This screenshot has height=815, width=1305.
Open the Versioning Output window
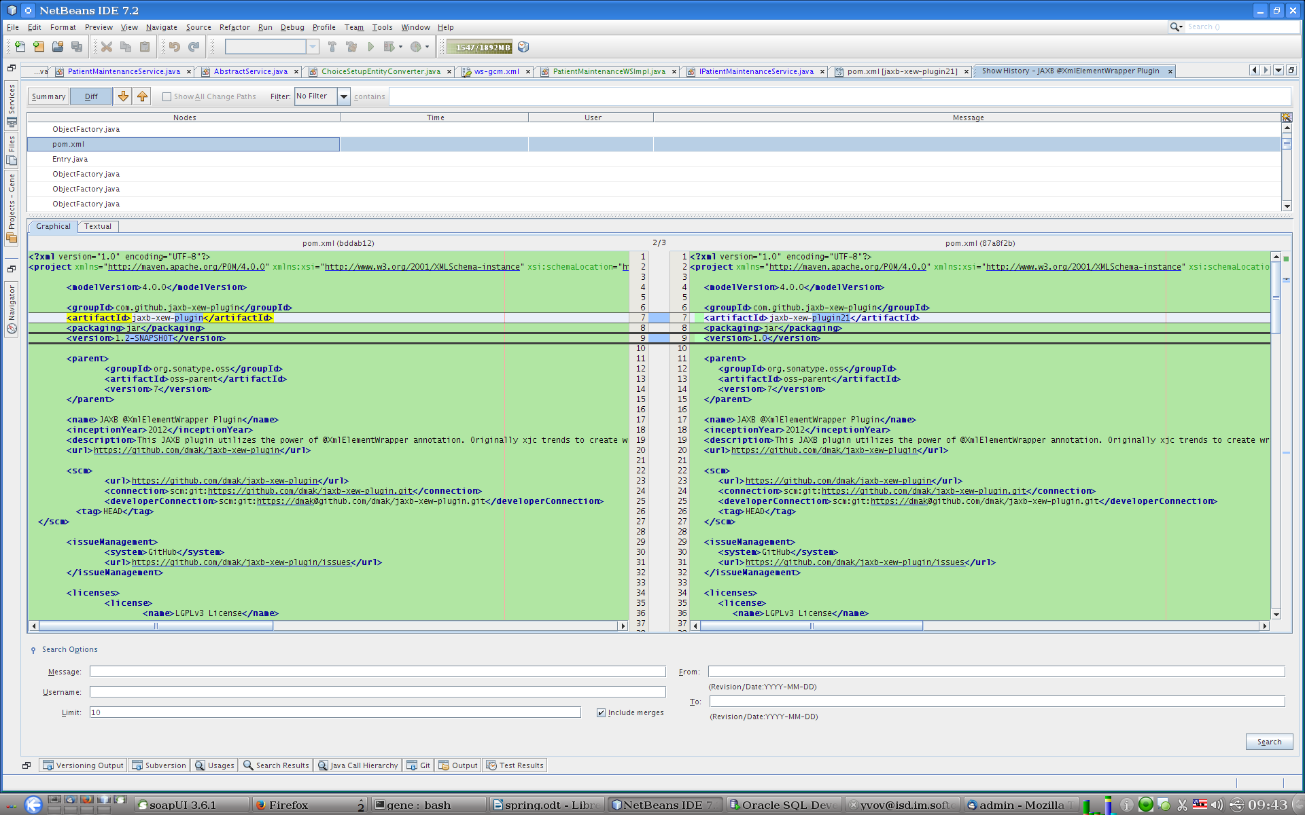[x=83, y=765]
